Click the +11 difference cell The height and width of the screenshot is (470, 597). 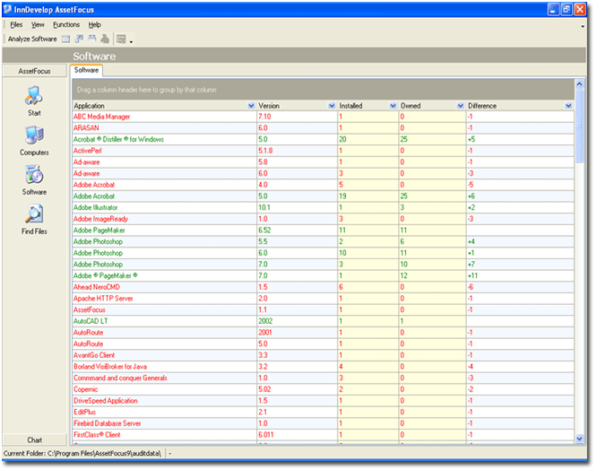coord(520,275)
